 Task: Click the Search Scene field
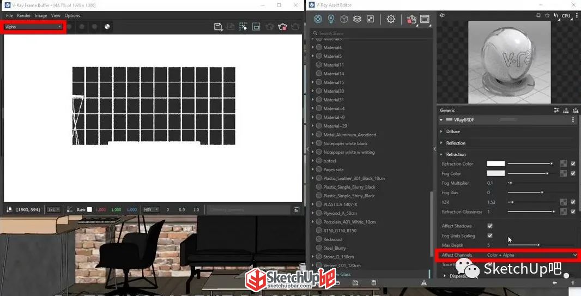coord(371,33)
